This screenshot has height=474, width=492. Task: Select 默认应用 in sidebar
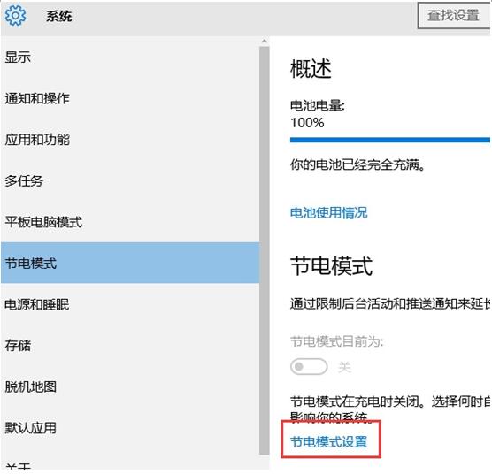tap(129, 428)
